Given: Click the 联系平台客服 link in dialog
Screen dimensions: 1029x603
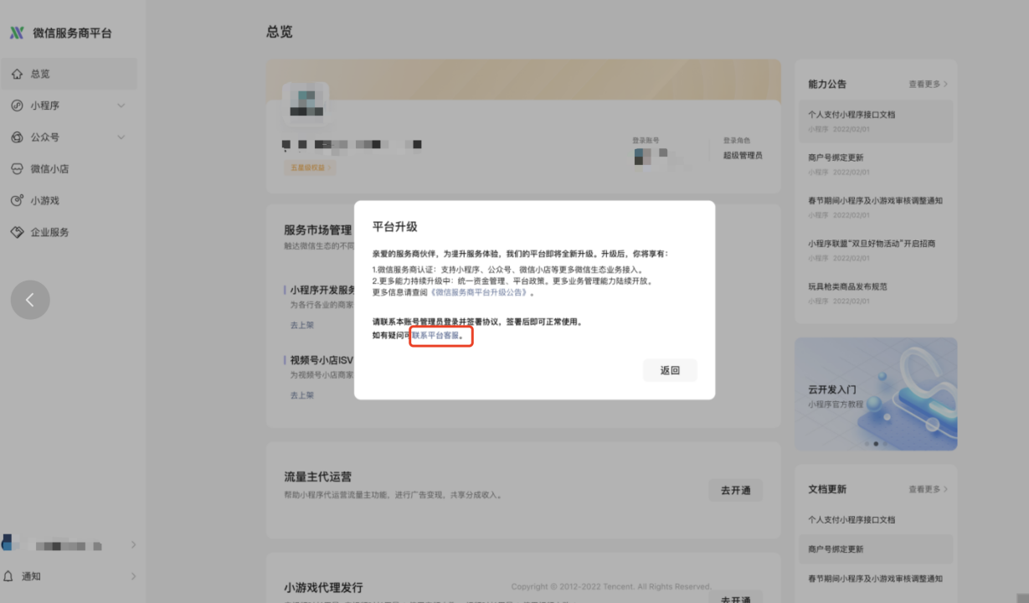Looking at the screenshot, I should click(436, 335).
